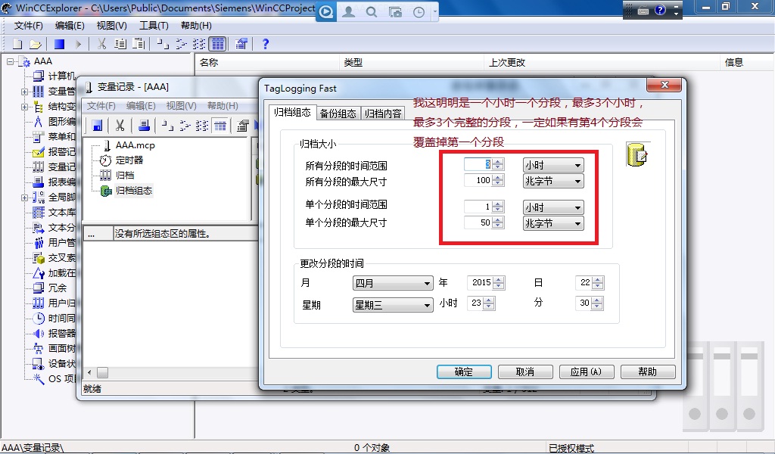Open 编辑(E) menu in WinCCExplorer

click(70, 26)
